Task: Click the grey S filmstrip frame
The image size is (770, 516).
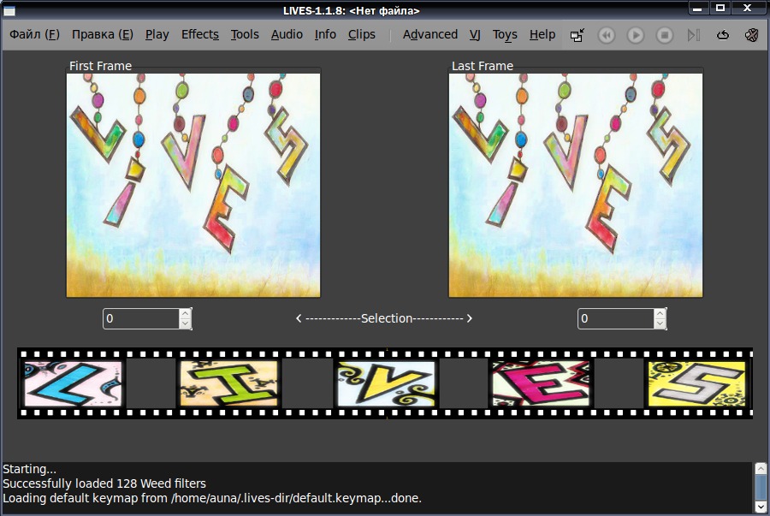Action: pyautogui.click(x=696, y=384)
